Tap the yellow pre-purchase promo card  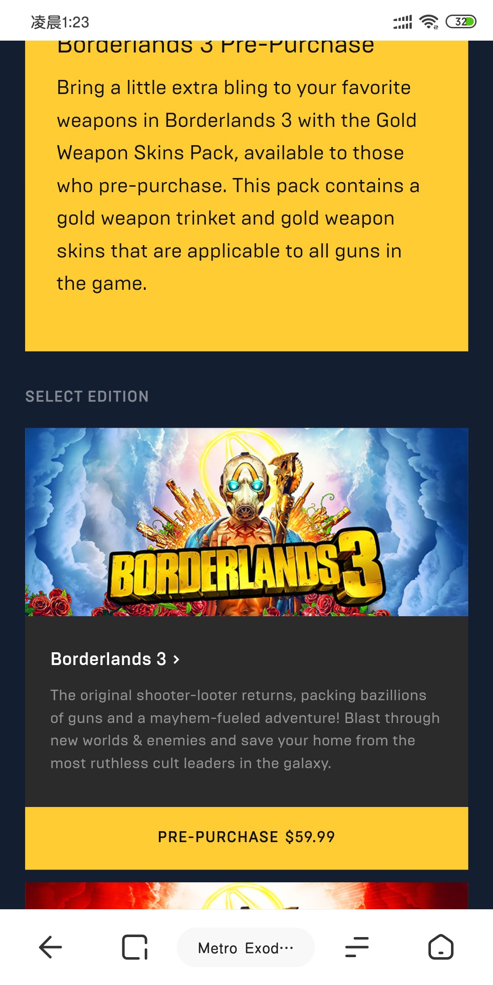click(x=246, y=196)
